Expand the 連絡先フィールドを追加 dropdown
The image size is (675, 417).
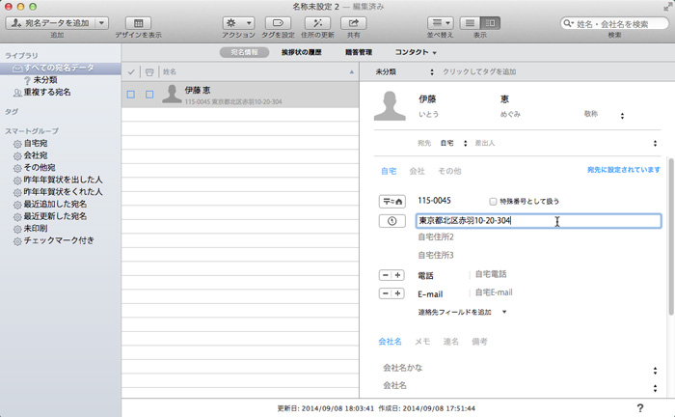coord(462,312)
